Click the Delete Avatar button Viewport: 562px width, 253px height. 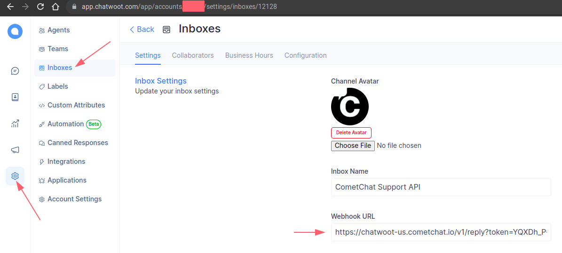pos(351,133)
